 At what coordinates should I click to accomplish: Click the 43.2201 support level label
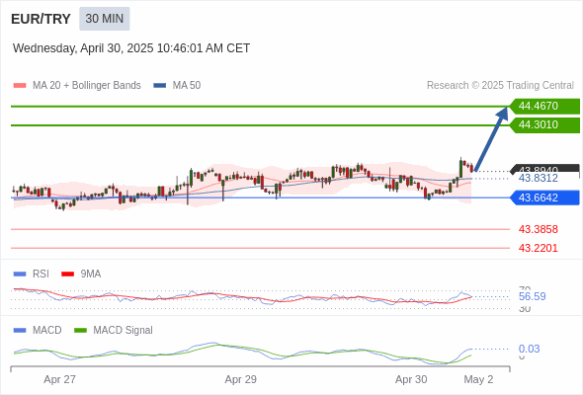[x=538, y=248]
